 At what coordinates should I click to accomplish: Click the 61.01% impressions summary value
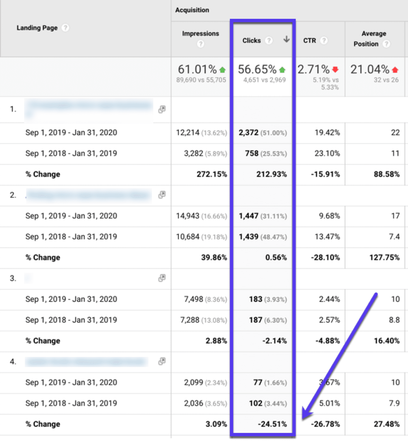tap(198, 69)
